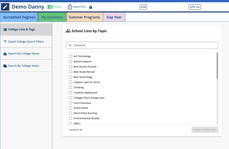The width and height of the screenshot is (229, 149).
Task: Click the pencil edit icon beside Demo Danny
Action: point(5,7)
